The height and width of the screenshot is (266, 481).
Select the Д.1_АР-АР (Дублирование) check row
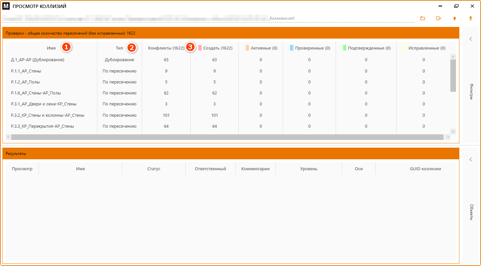point(38,60)
